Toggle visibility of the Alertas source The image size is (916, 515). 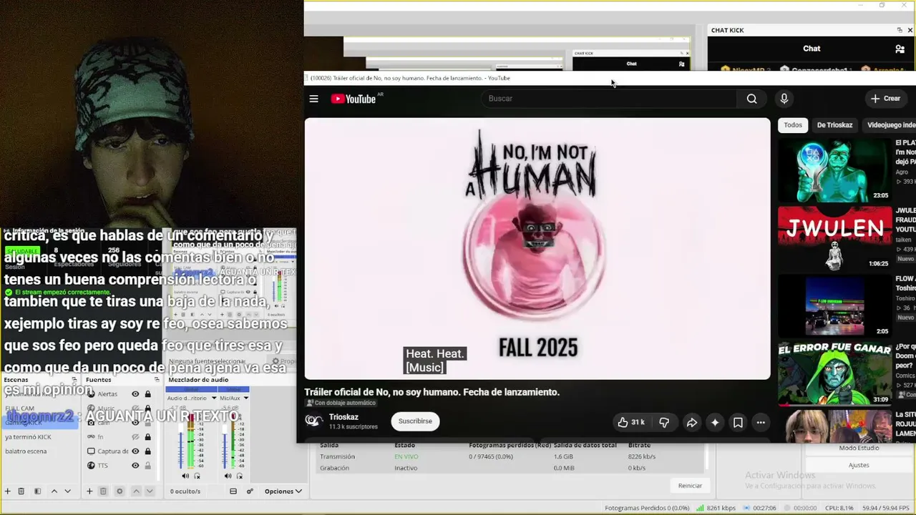(x=135, y=394)
